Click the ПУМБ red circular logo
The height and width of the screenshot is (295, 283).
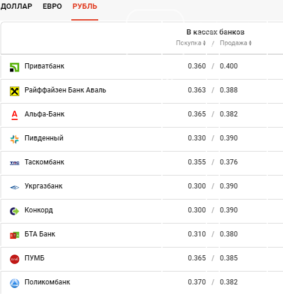click(15, 259)
